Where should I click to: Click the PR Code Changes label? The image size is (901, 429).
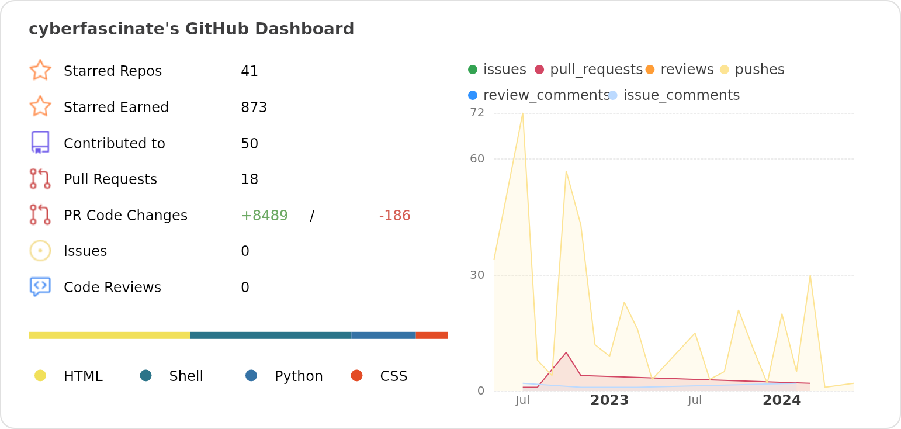pyautogui.click(x=126, y=216)
